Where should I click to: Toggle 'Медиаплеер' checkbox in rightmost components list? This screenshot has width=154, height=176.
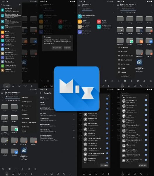pos(146,145)
